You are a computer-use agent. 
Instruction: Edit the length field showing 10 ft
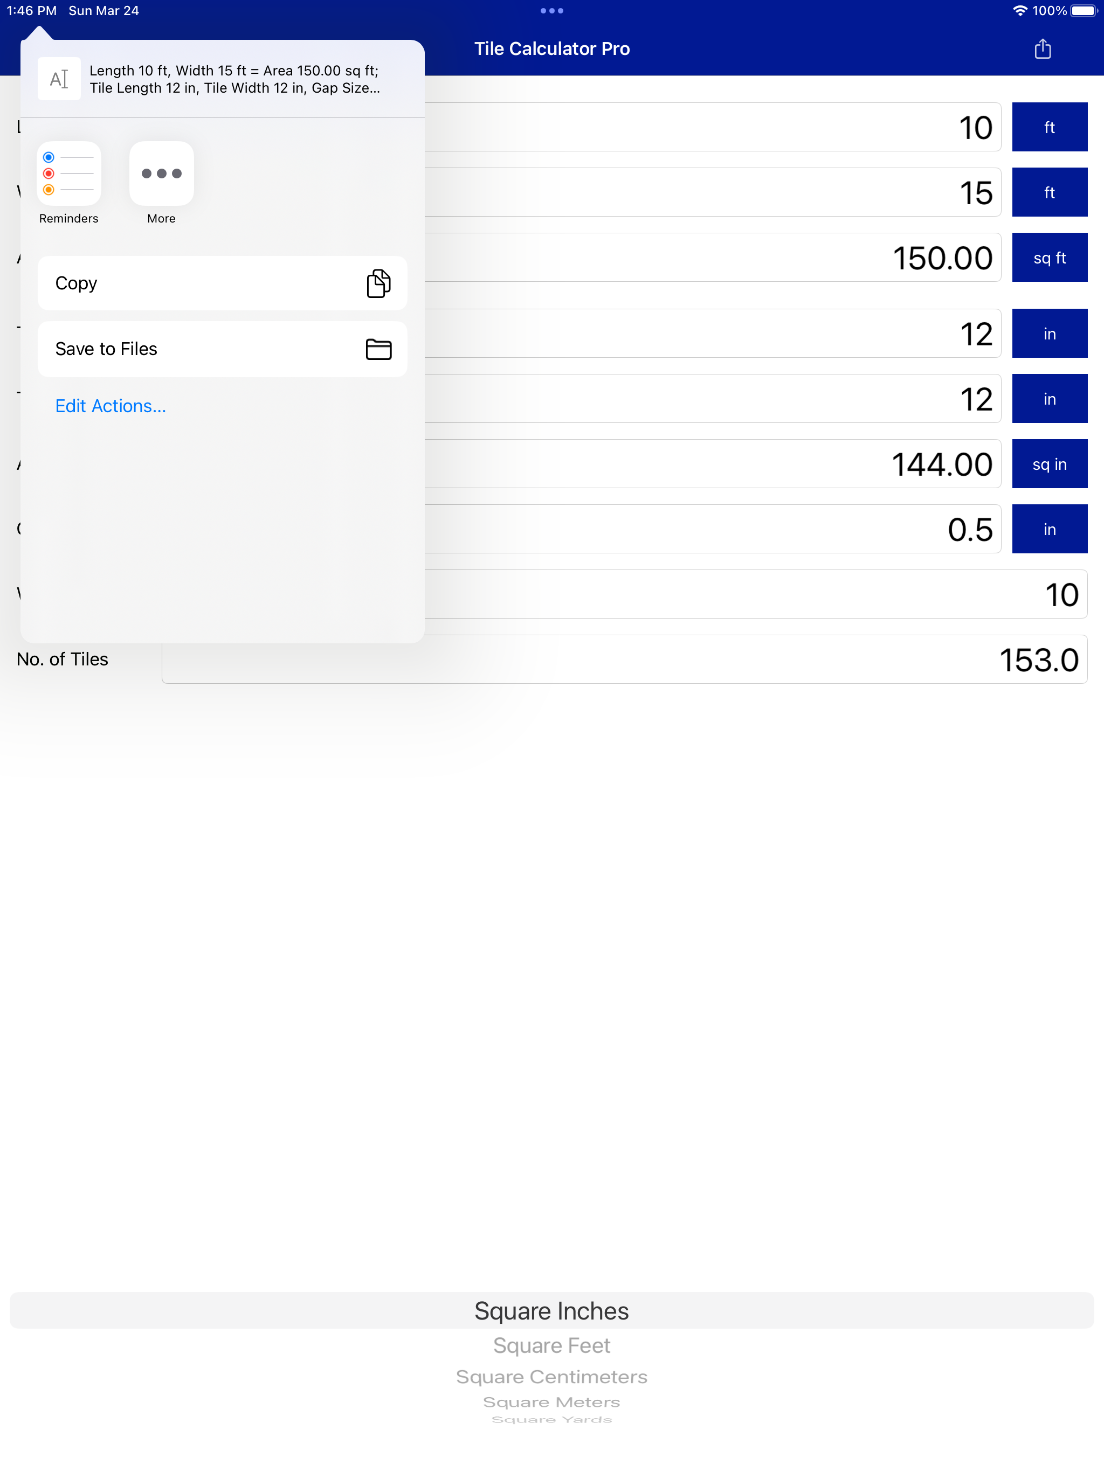click(713, 127)
